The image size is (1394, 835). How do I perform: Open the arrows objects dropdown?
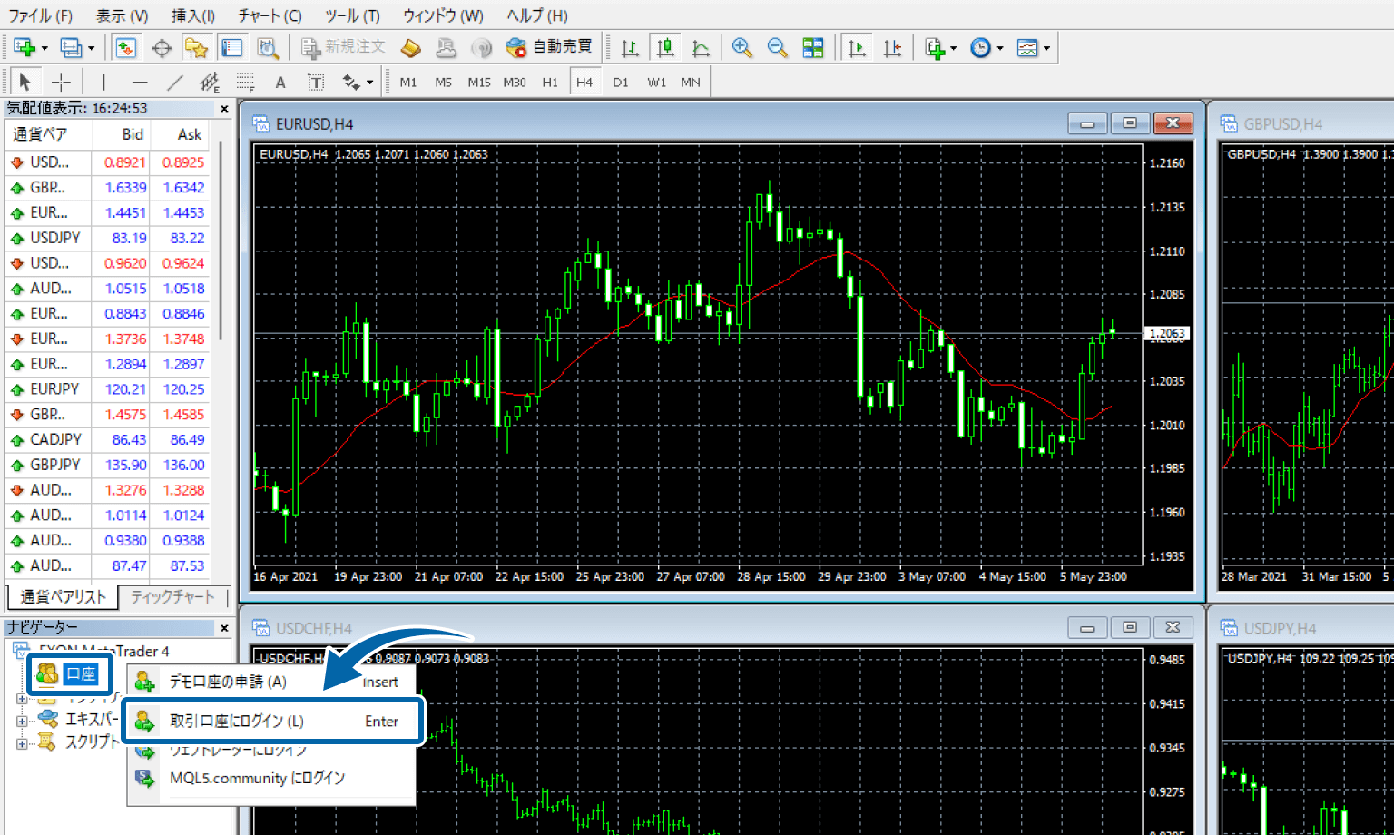[369, 83]
